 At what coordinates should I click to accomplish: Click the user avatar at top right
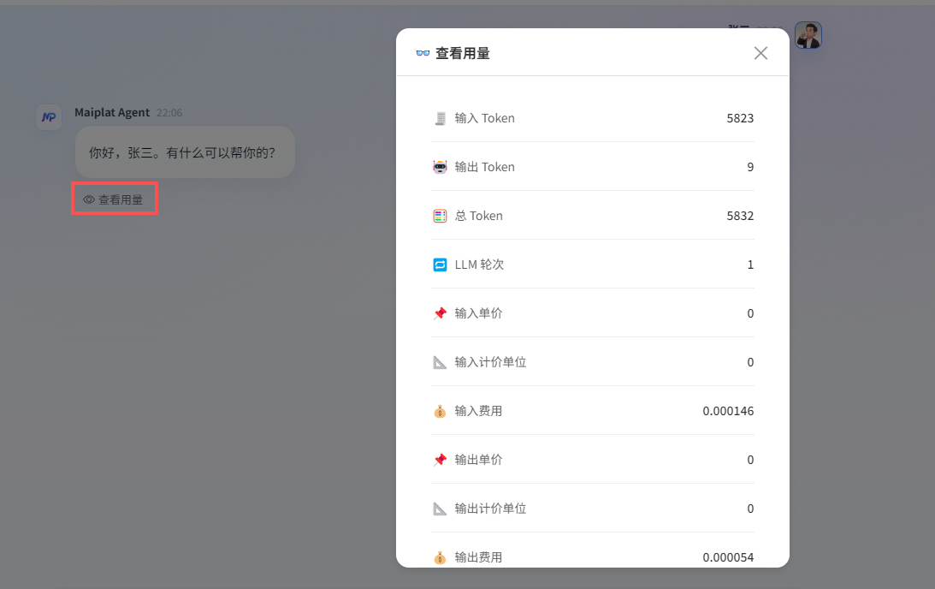point(808,35)
